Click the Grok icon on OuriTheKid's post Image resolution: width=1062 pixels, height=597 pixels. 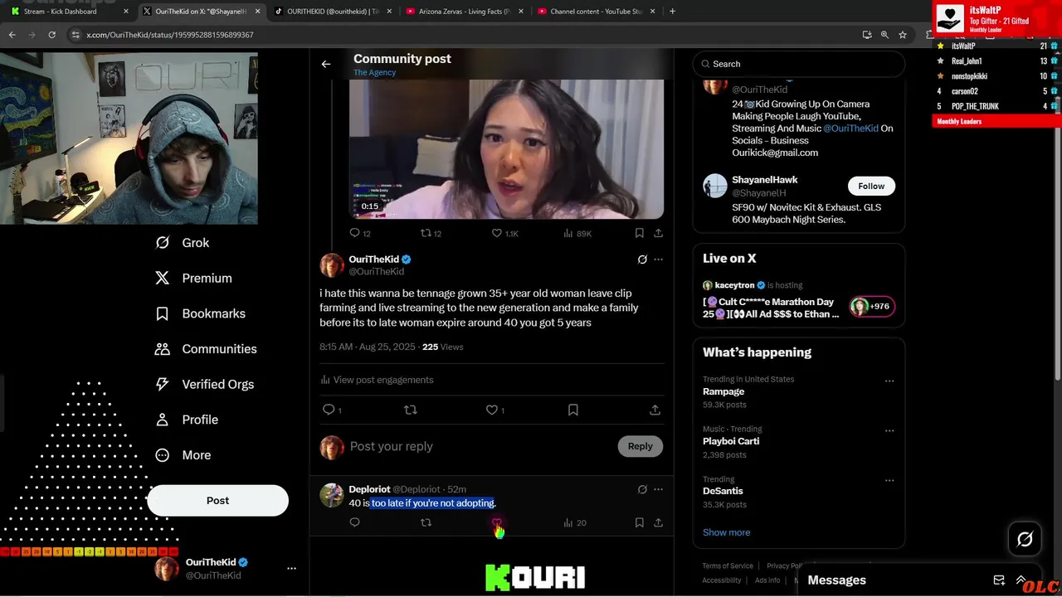642,260
